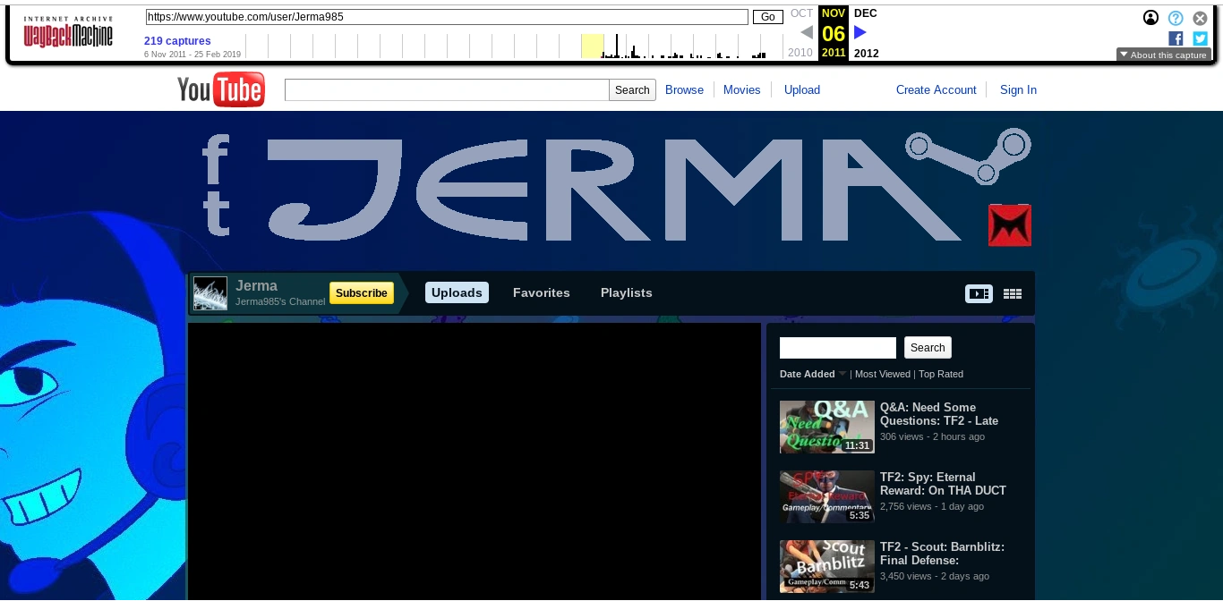Sort uploads by Most Viewed
The width and height of the screenshot is (1223, 601).
[x=883, y=374]
